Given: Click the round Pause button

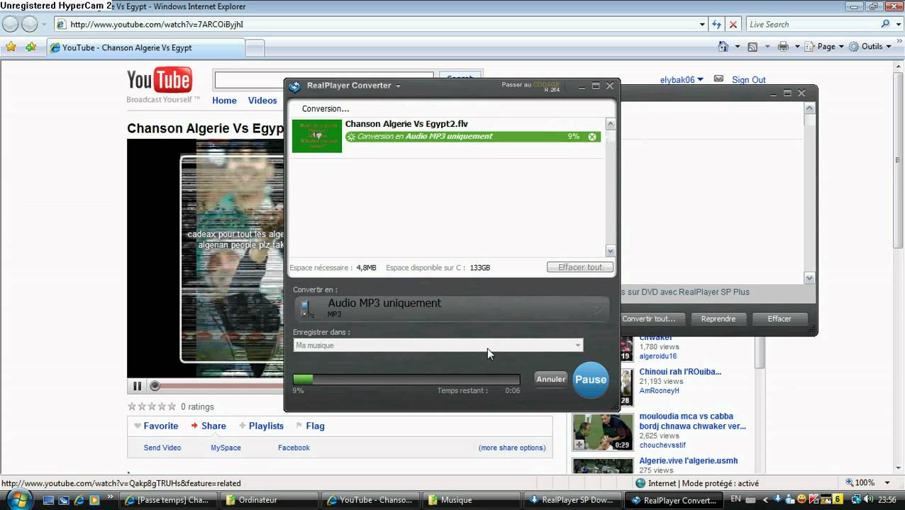Looking at the screenshot, I should (591, 380).
